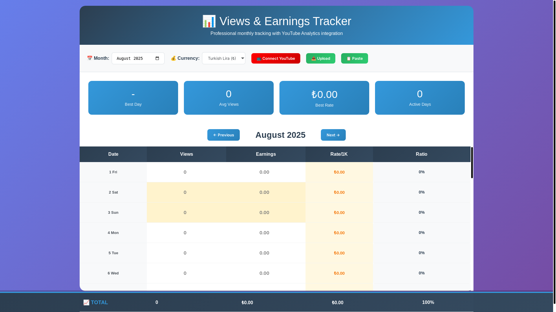Click the August 2025 month heading

pyautogui.click(x=280, y=135)
